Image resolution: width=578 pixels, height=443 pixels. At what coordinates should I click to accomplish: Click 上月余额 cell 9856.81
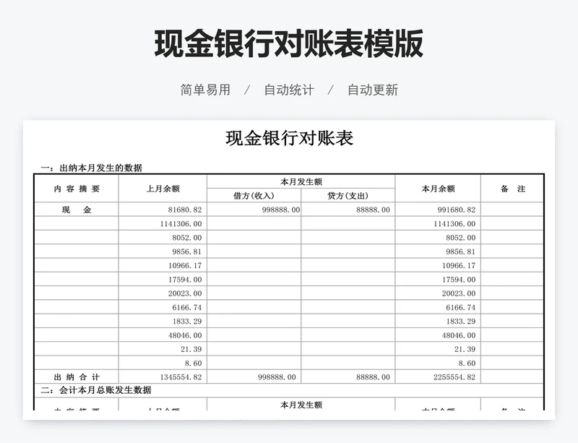[x=163, y=251]
